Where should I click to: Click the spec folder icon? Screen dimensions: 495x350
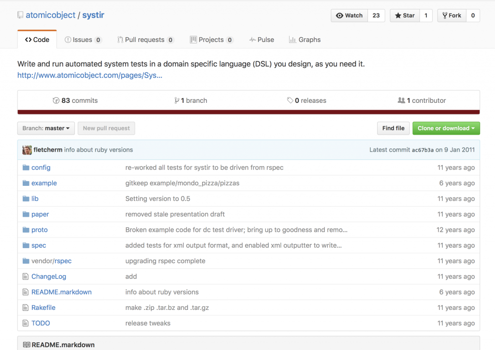(26, 245)
